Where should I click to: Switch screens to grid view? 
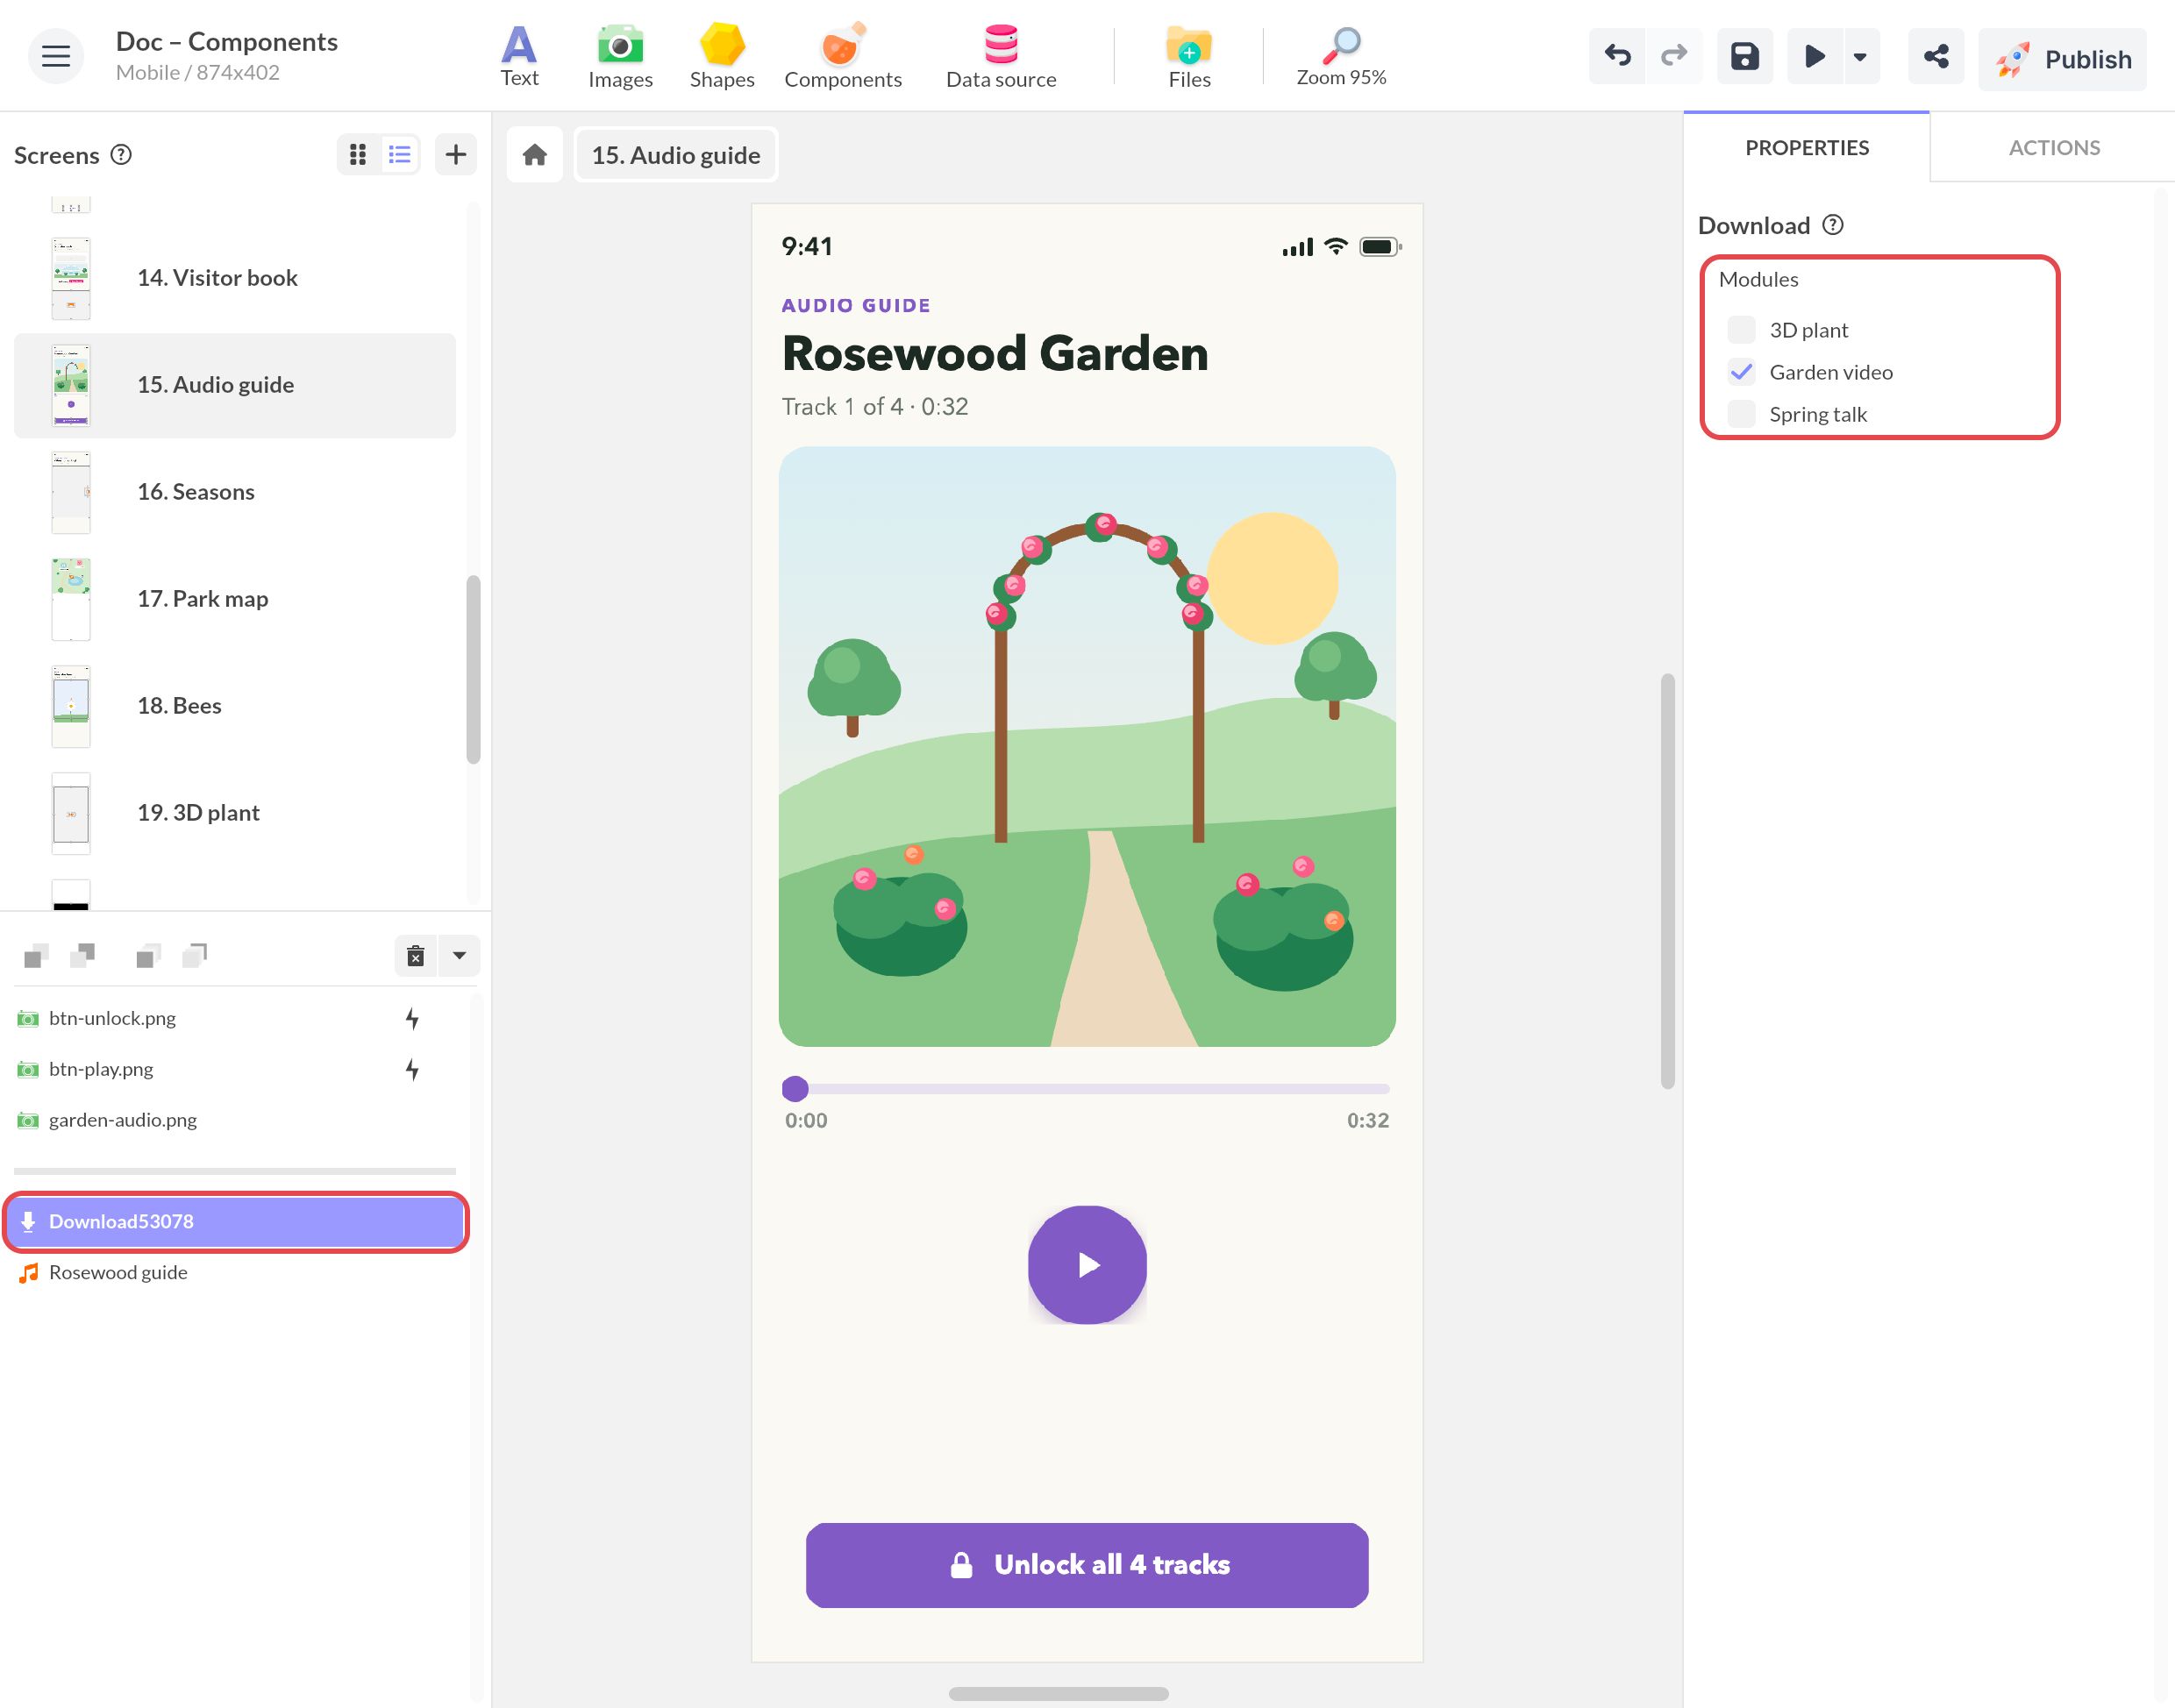(x=358, y=154)
